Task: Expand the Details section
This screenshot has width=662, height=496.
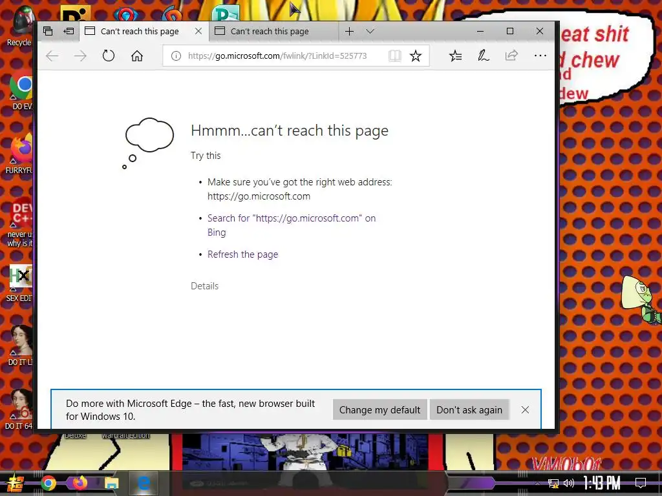Action: coord(204,286)
